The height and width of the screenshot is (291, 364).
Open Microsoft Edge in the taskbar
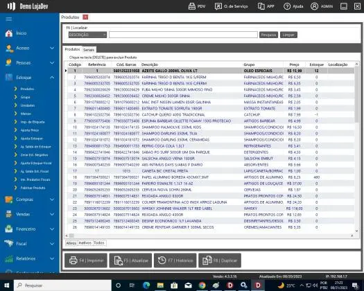146,285
